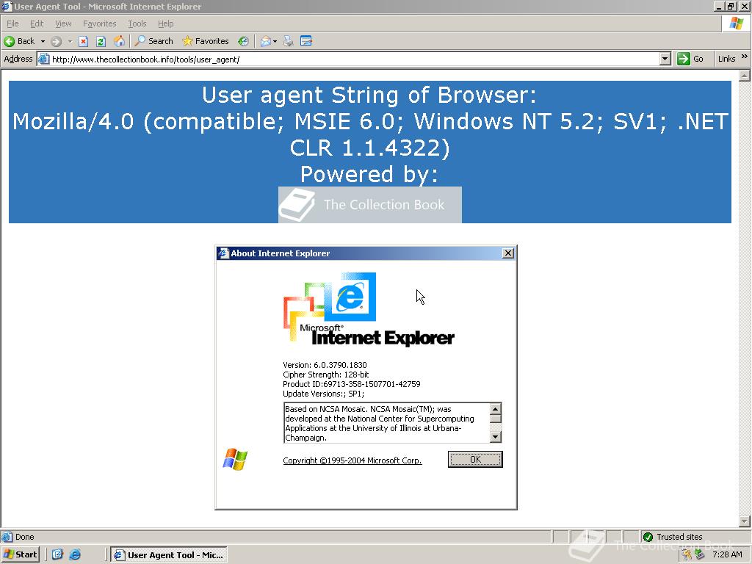Image resolution: width=752 pixels, height=564 pixels.
Task: Click the Mail icon in toolbar
Action: coord(266,41)
